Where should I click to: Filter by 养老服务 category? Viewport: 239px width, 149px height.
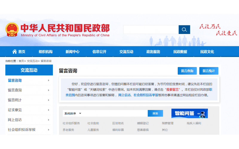click(68, 130)
